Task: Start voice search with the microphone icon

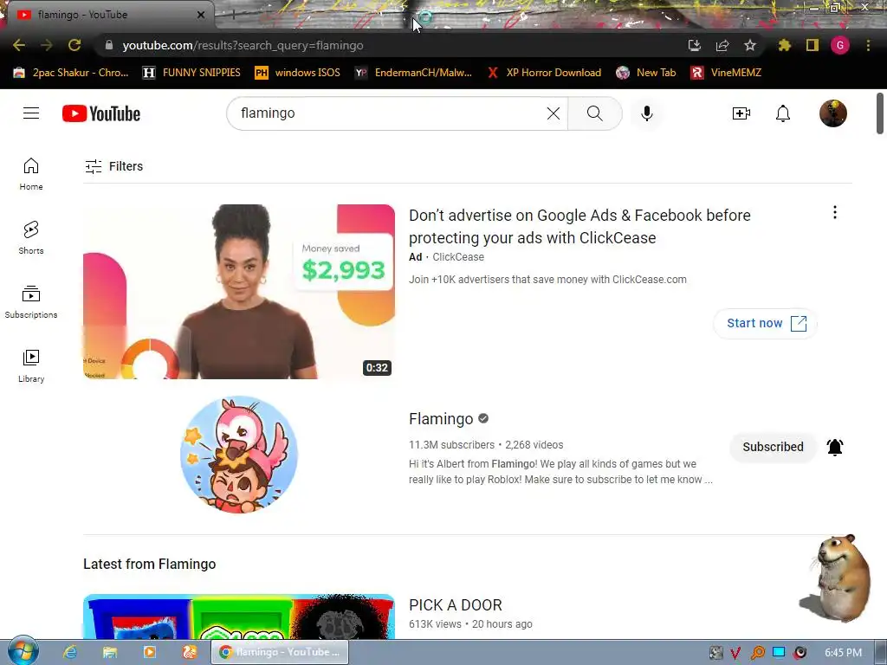Action: point(646,113)
